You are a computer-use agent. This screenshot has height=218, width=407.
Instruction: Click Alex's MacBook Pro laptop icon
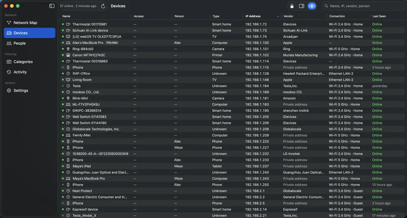[x=68, y=43]
